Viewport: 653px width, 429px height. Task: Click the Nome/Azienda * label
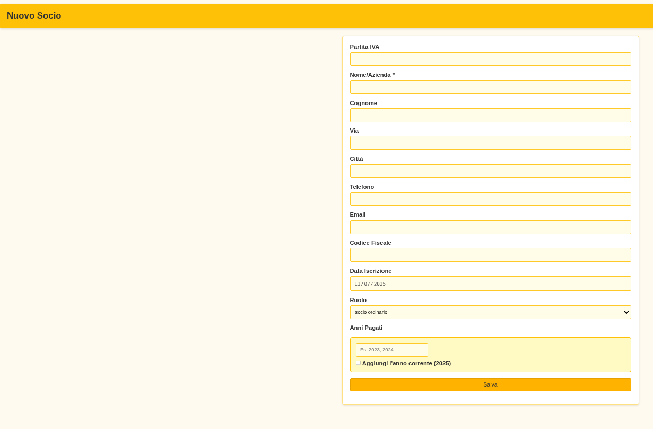372,75
